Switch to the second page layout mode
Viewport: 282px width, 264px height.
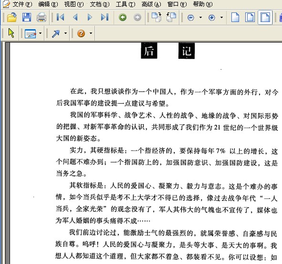tap(250, 18)
